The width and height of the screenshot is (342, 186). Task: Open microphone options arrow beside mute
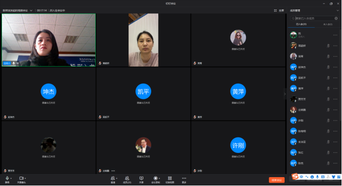coord(11,179)
